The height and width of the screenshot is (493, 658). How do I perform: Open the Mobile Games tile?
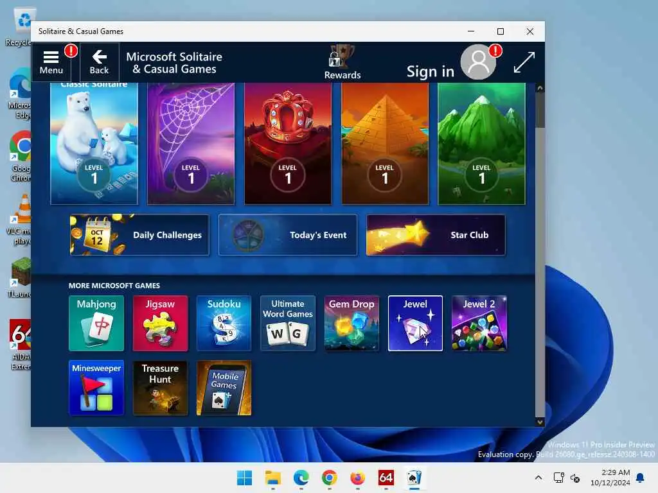tap(224, 388)
